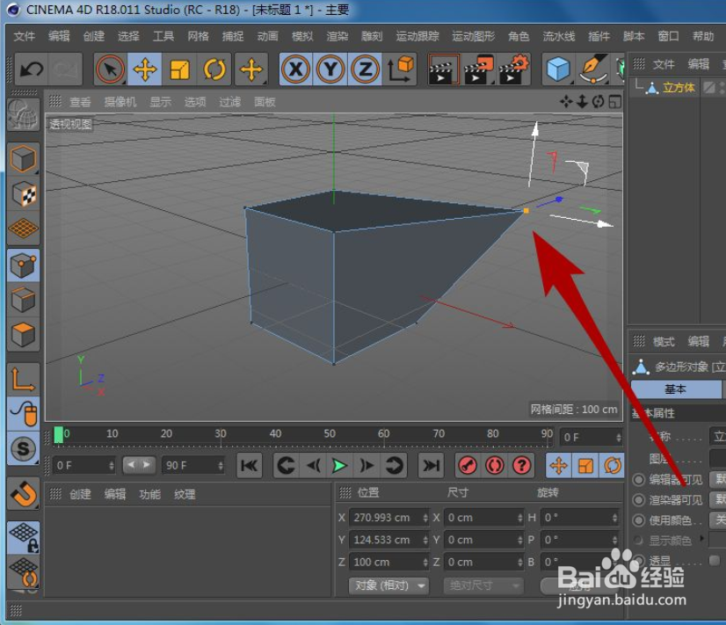Open viewport 摄像机 menu

[x=120, y=102]
